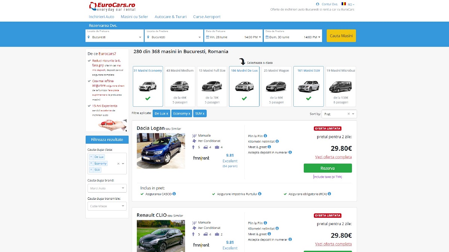Toggle the Masini De Lux class card

click(244, 86)
